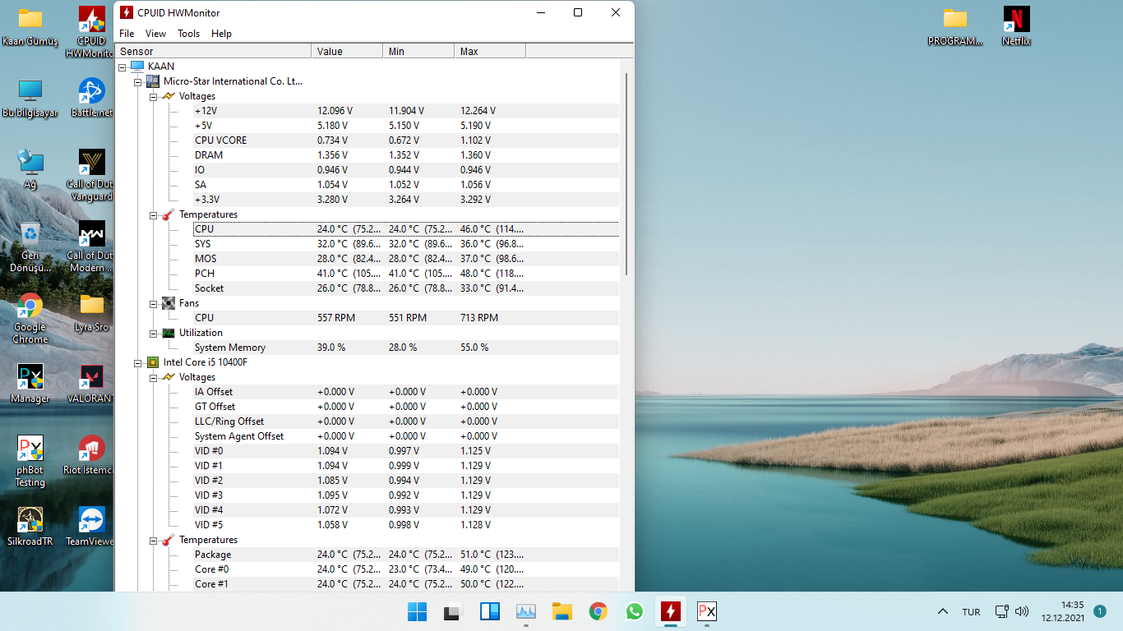Open the Kaan Gümüş user folder
The width and height of the screenshot is (1123, 631).
click(30, 26)
